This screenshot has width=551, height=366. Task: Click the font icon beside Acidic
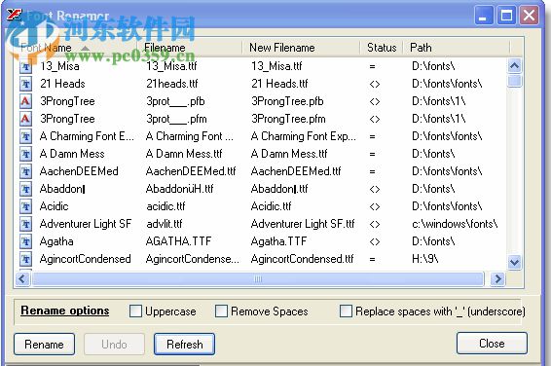click(25, 206)
